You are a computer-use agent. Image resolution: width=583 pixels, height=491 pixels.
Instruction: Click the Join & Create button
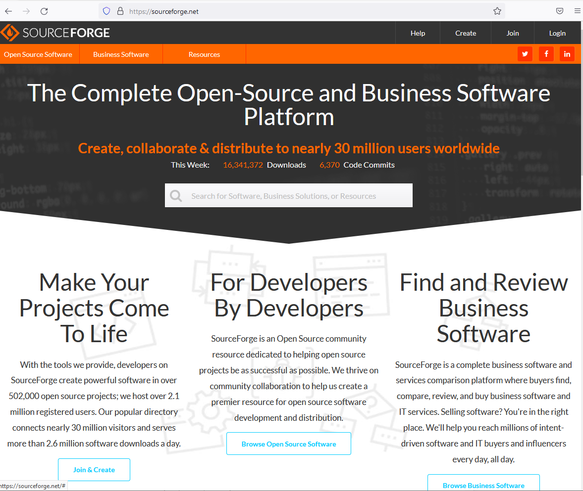pos(94,469)
